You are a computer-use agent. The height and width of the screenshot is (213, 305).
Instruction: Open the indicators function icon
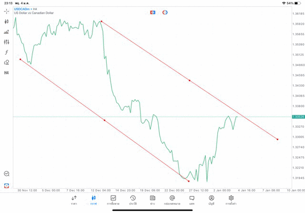point(7,52)
